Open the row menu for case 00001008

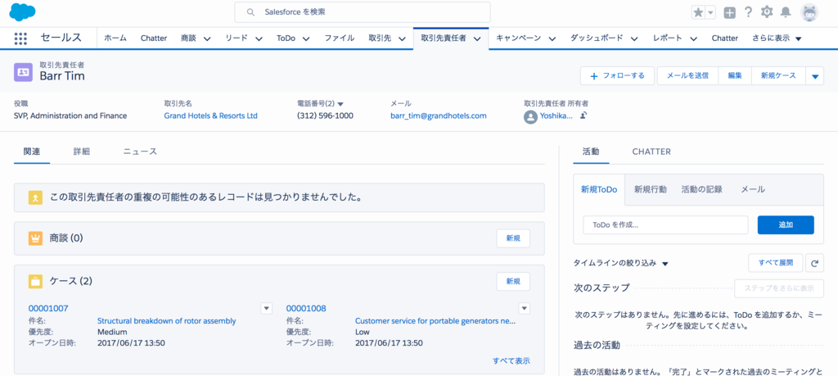click(525, 308)
